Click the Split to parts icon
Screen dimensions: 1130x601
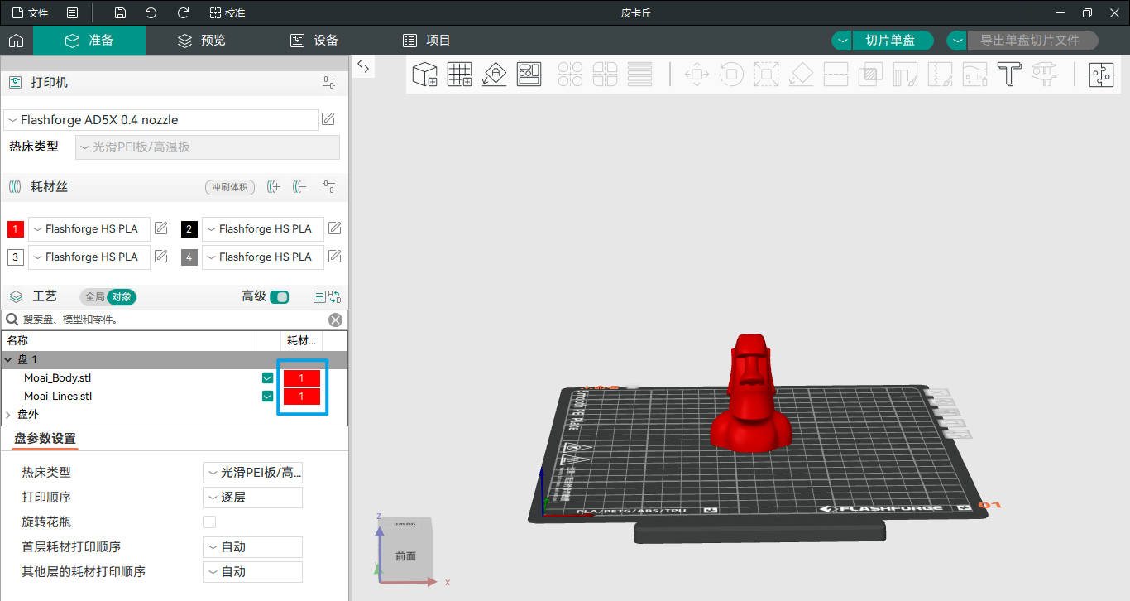[606, 75]
